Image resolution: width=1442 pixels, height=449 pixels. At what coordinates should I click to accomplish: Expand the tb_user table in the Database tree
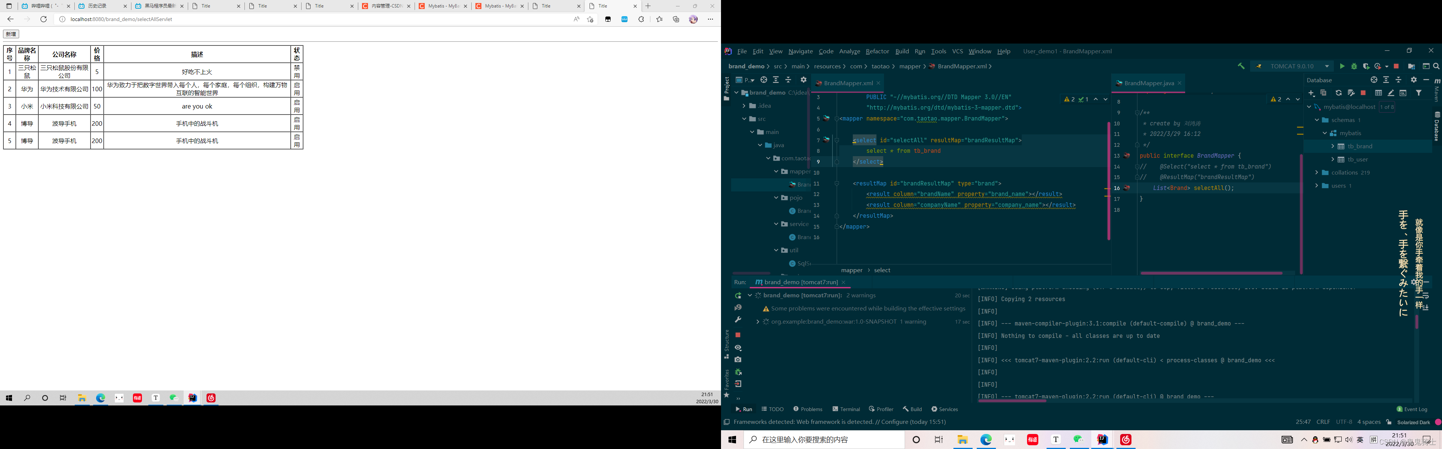pyautogui.click(x=1333, y=160)
